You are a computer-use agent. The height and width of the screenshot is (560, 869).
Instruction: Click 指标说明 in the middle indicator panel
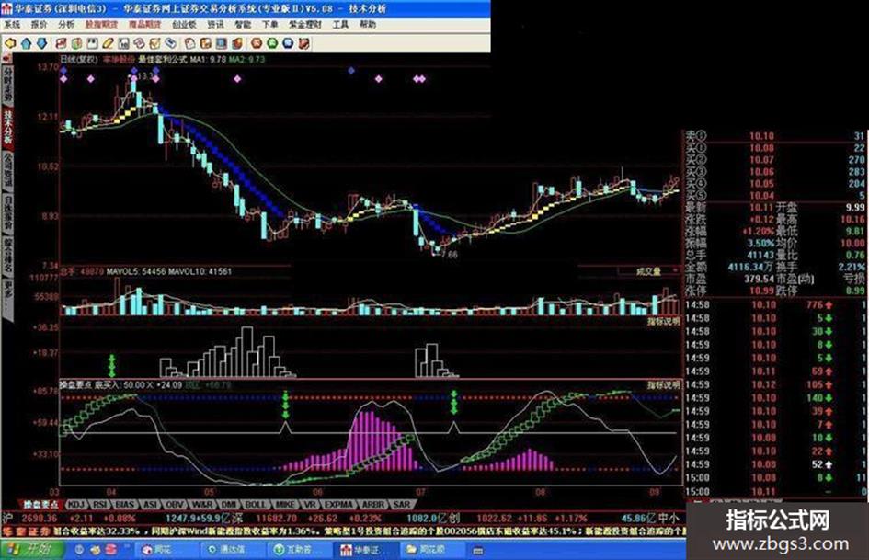pyautogui.click(x=664, y=322)
